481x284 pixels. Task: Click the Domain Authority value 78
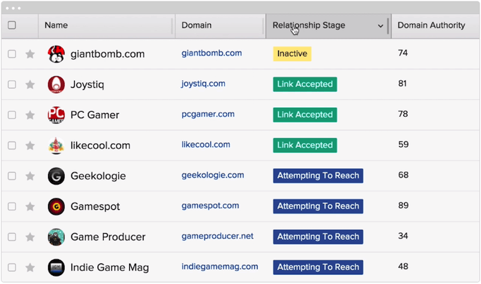pyautogui.click(x=403, y=114)
